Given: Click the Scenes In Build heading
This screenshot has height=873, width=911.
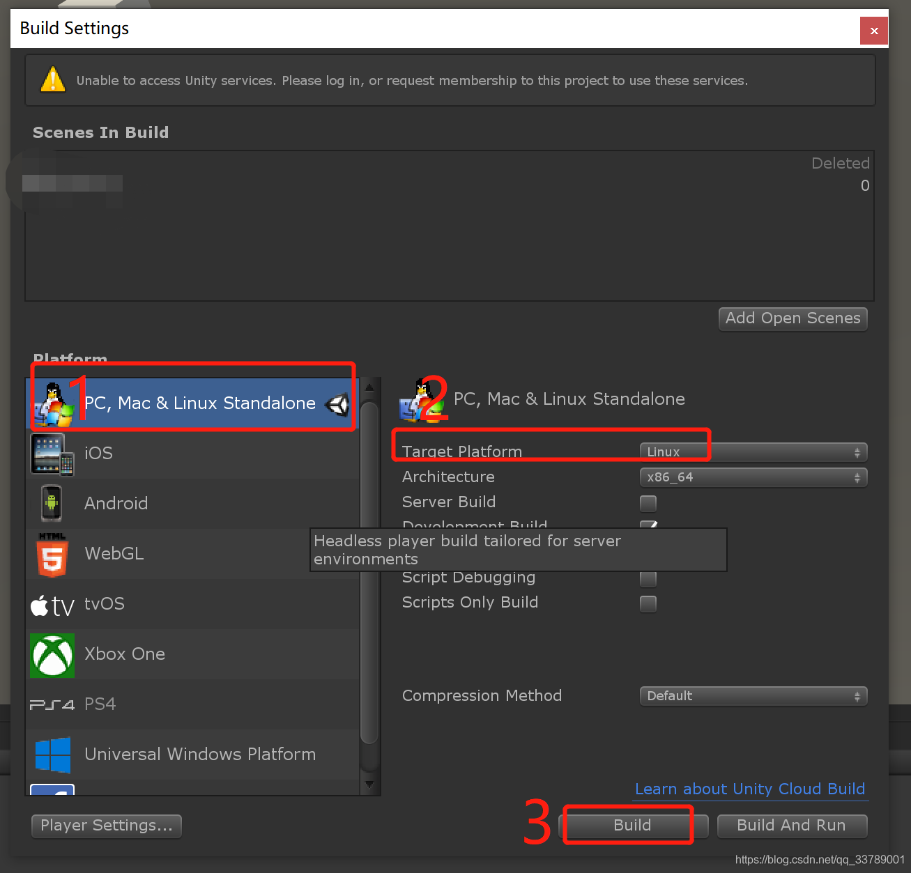Looking at the screenshot, I should [x=101, y=133].
